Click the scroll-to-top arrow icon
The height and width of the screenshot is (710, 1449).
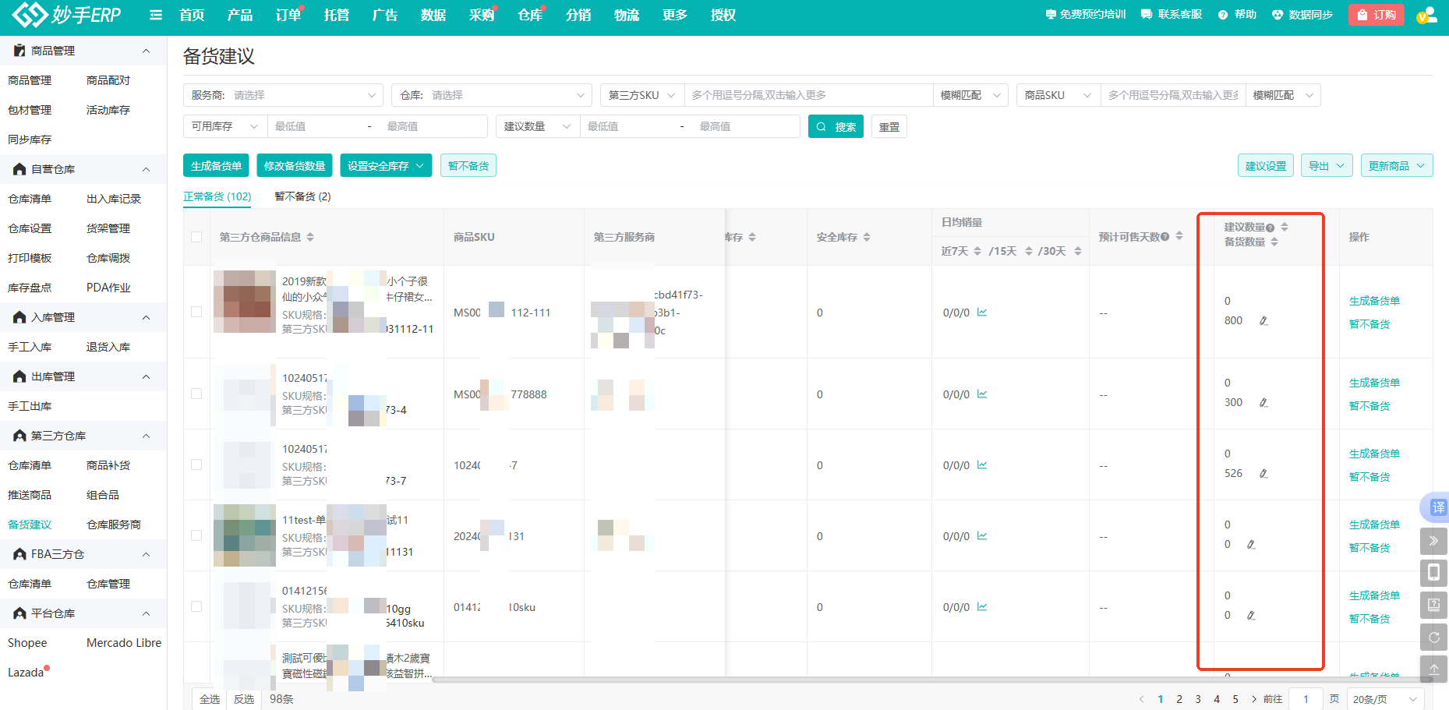(1433, 669)
